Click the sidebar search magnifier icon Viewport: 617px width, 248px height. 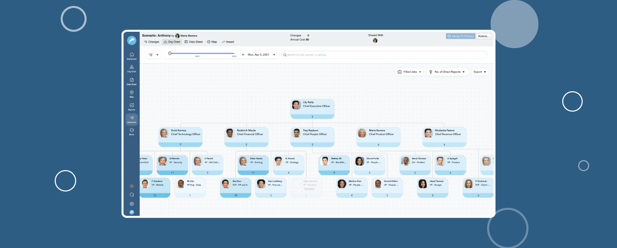tap(132, 195)
